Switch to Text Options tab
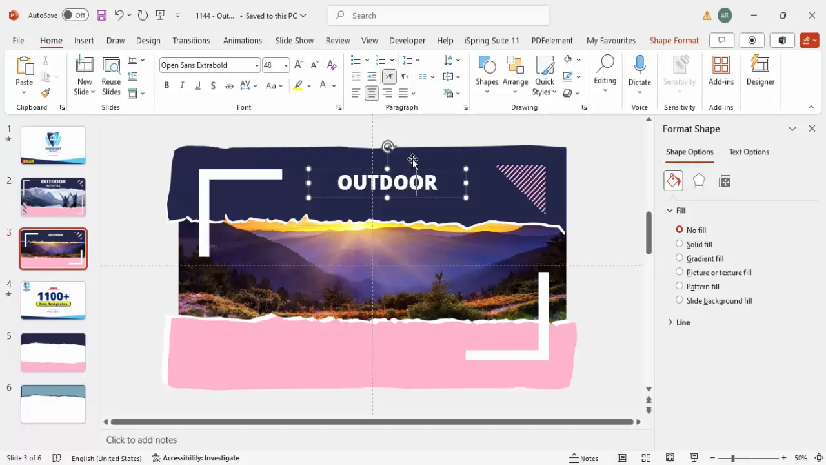826x465 pixels. 749,152
